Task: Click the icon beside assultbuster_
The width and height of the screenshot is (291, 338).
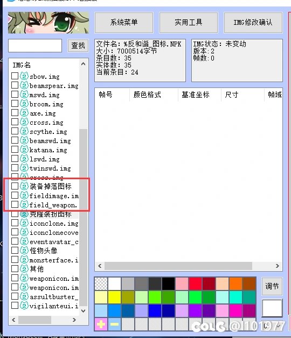Action: coord(24,296)
